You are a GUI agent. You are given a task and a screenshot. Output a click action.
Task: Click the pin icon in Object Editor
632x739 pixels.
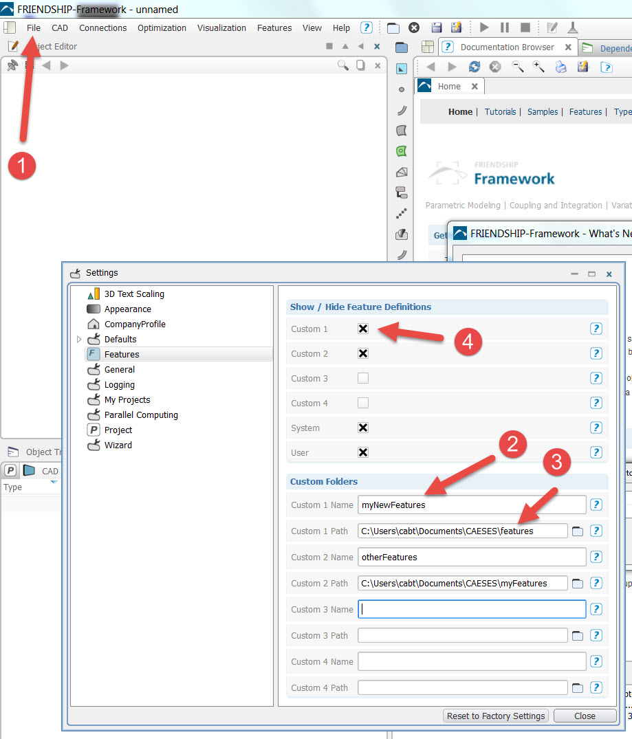(x=12, y=65)
